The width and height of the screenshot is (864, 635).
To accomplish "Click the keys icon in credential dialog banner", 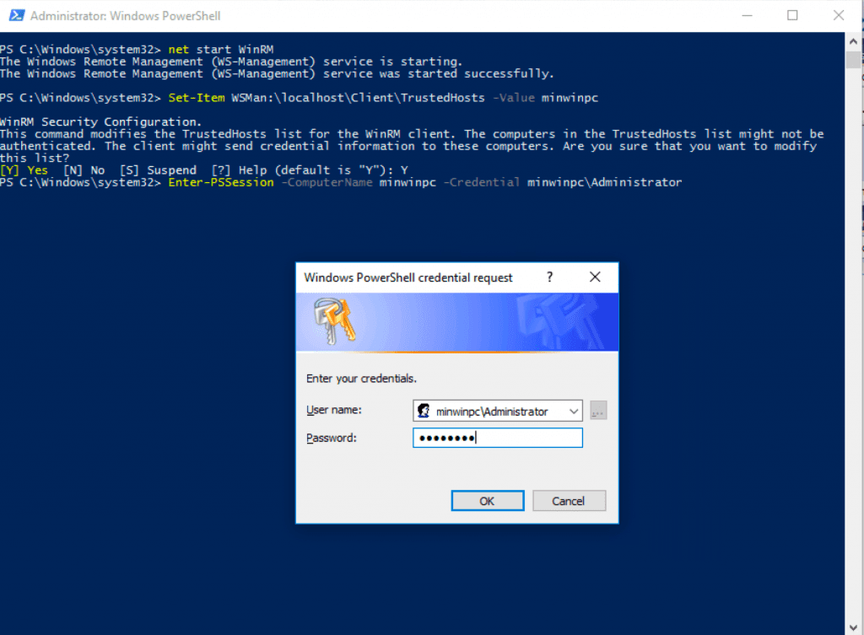I will point(334,321).
